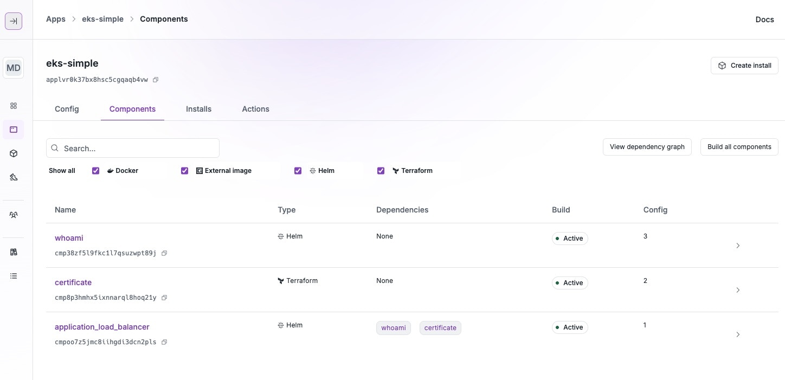
Task: Toggle the Docker filter checkbox
Action: tap(96, 171)
